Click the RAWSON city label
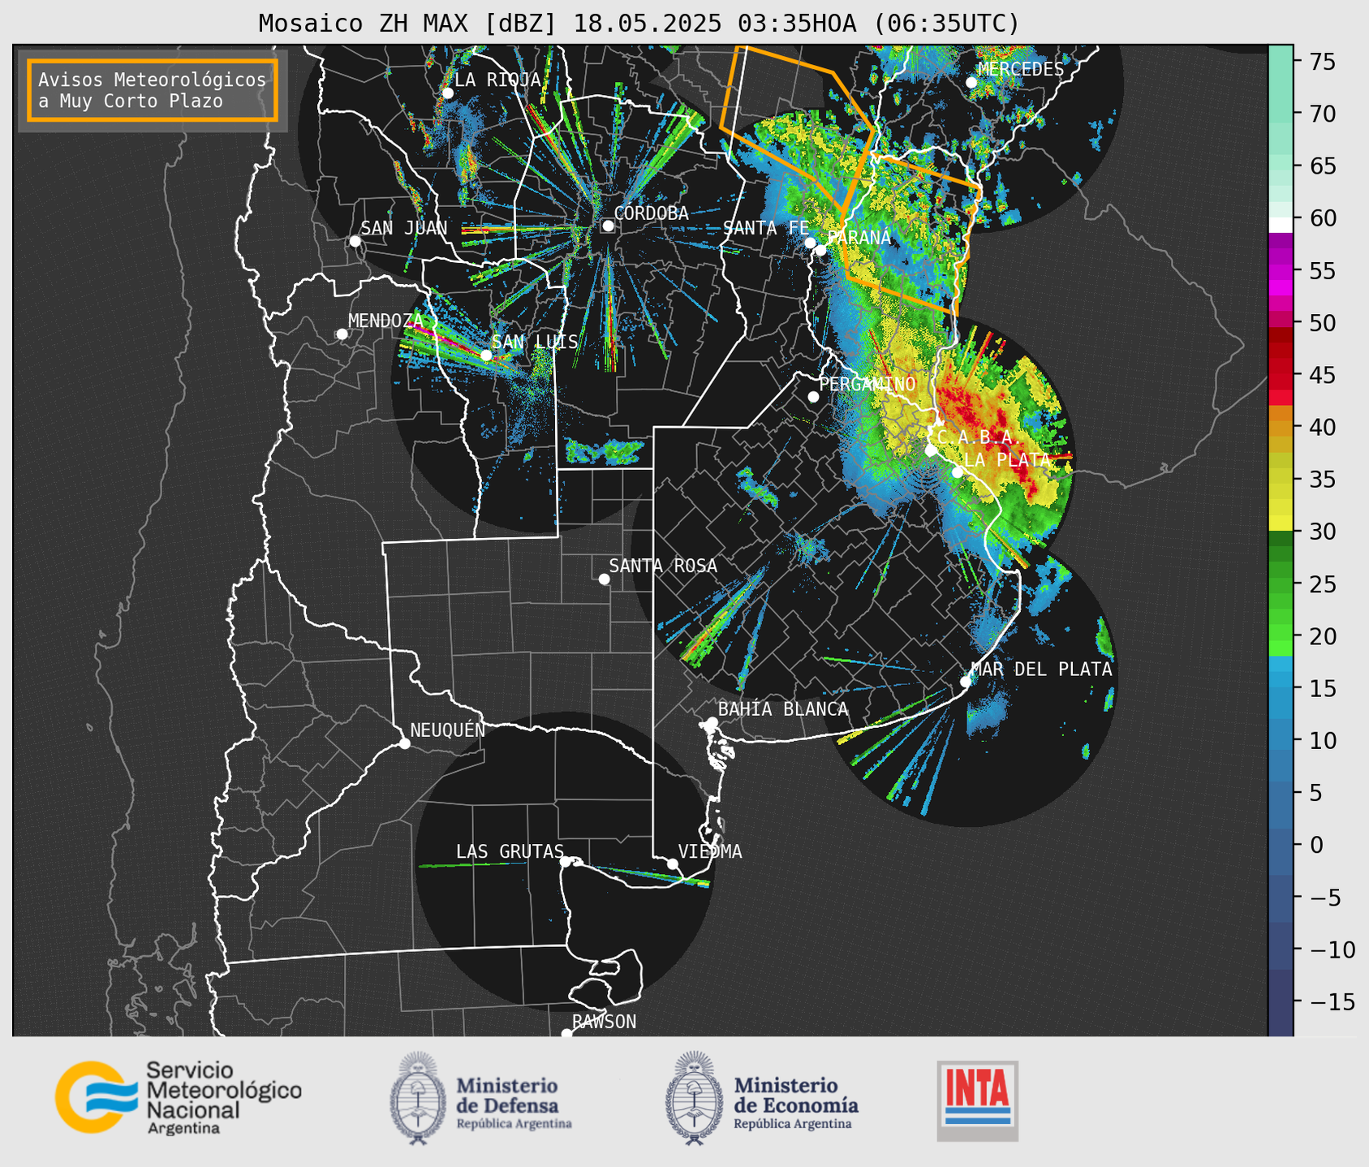This screenshot has height=1167, width=1369. point(604,1022)
